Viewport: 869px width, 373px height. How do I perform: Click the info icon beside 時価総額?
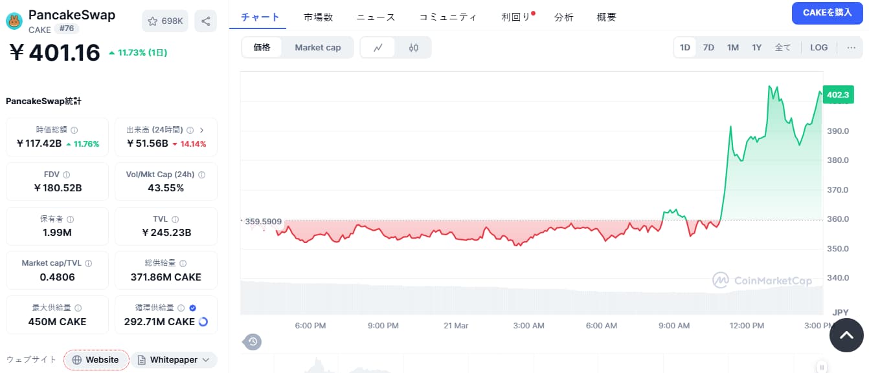74,130
